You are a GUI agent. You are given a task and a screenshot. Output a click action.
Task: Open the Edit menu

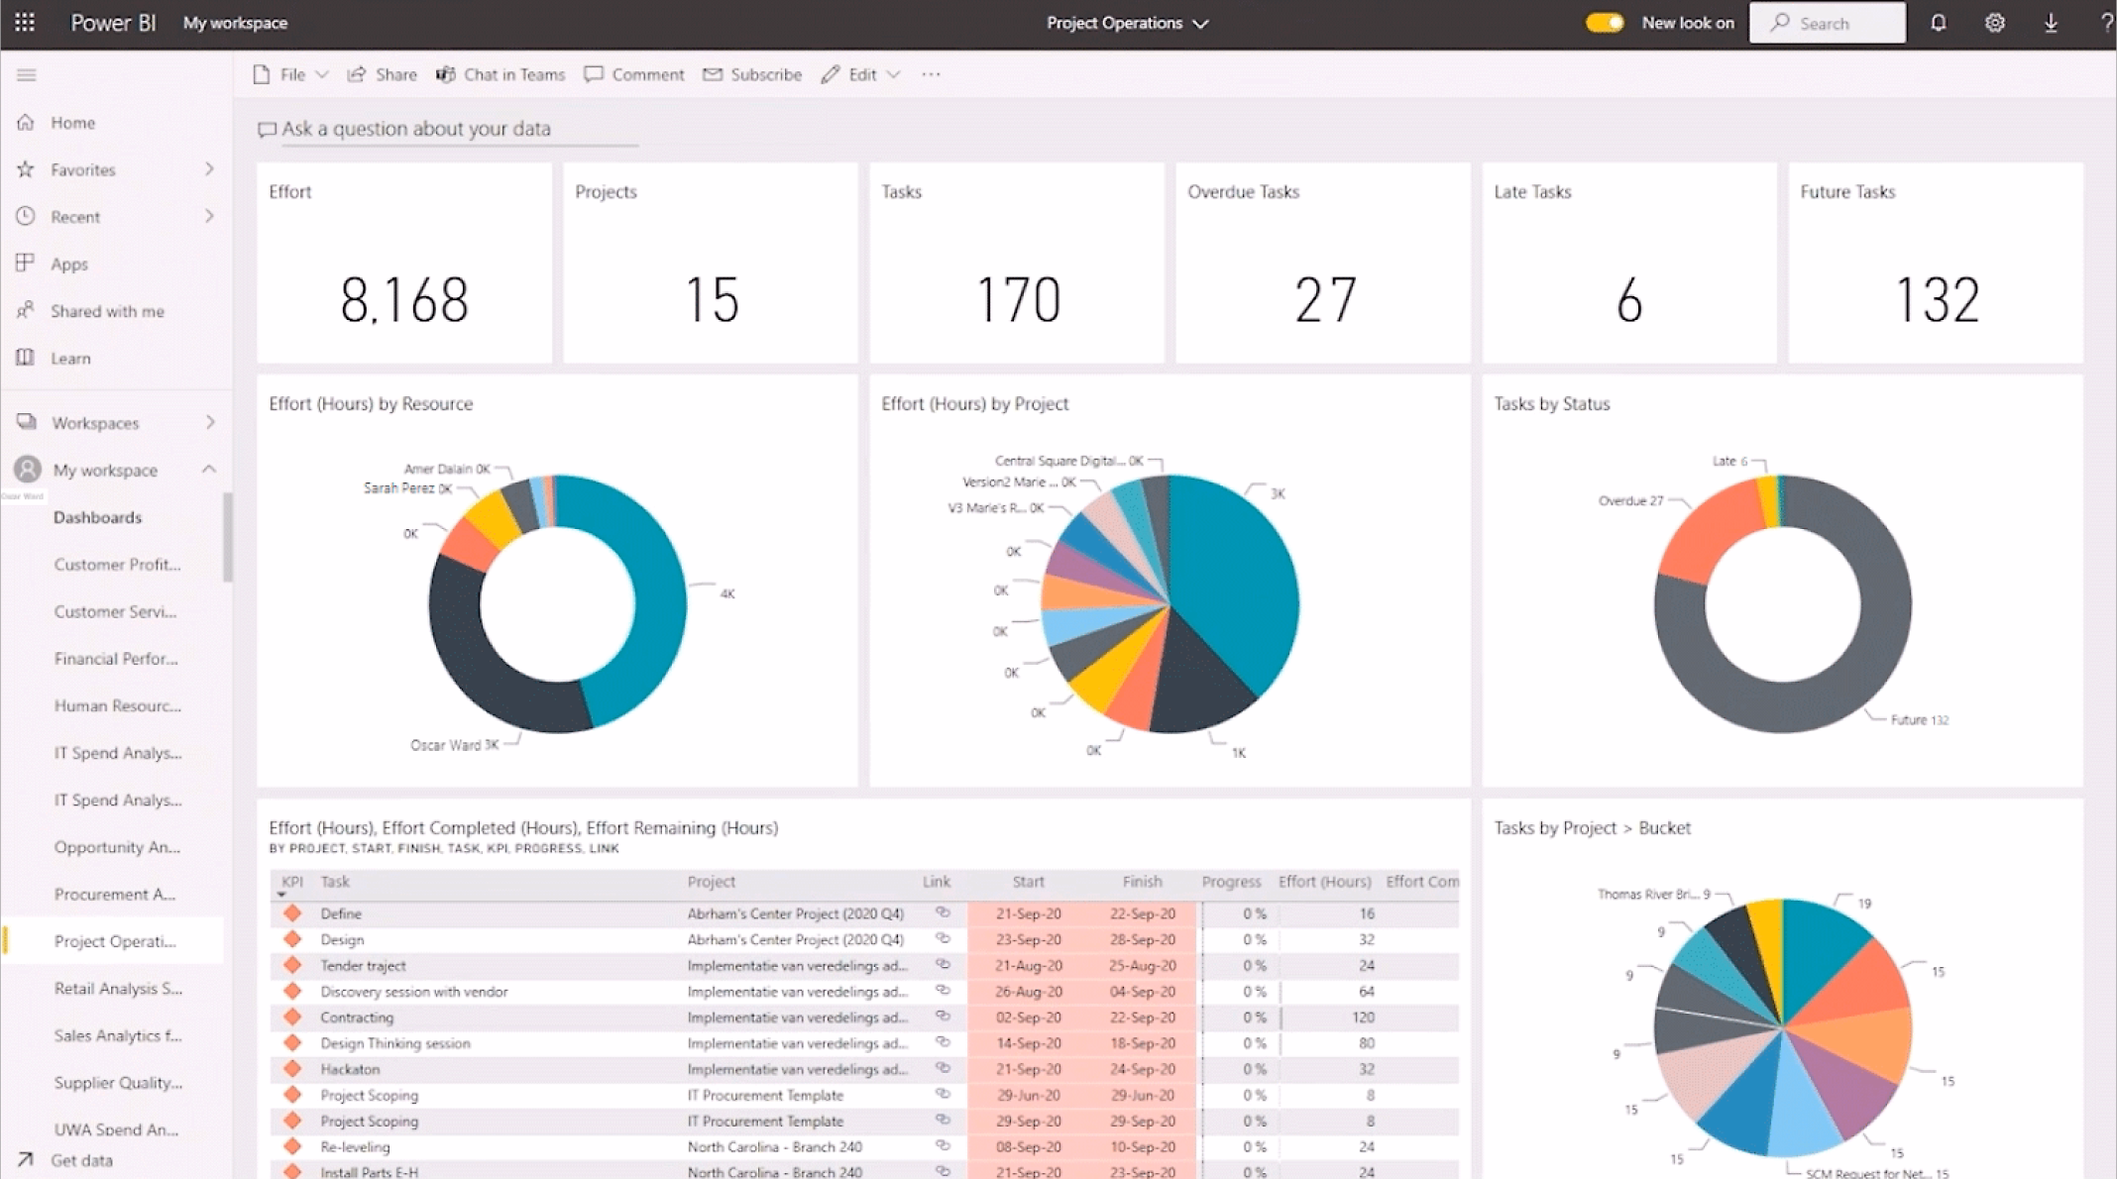[x=860, y=74]
